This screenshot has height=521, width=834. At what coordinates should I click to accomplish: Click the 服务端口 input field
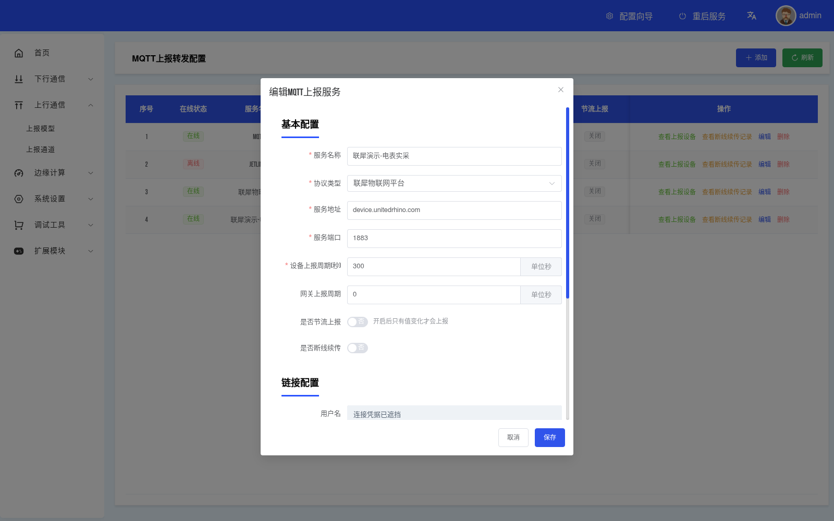pos(455,238)
